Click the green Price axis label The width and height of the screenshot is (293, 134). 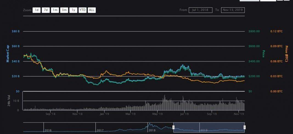point(263,54)
